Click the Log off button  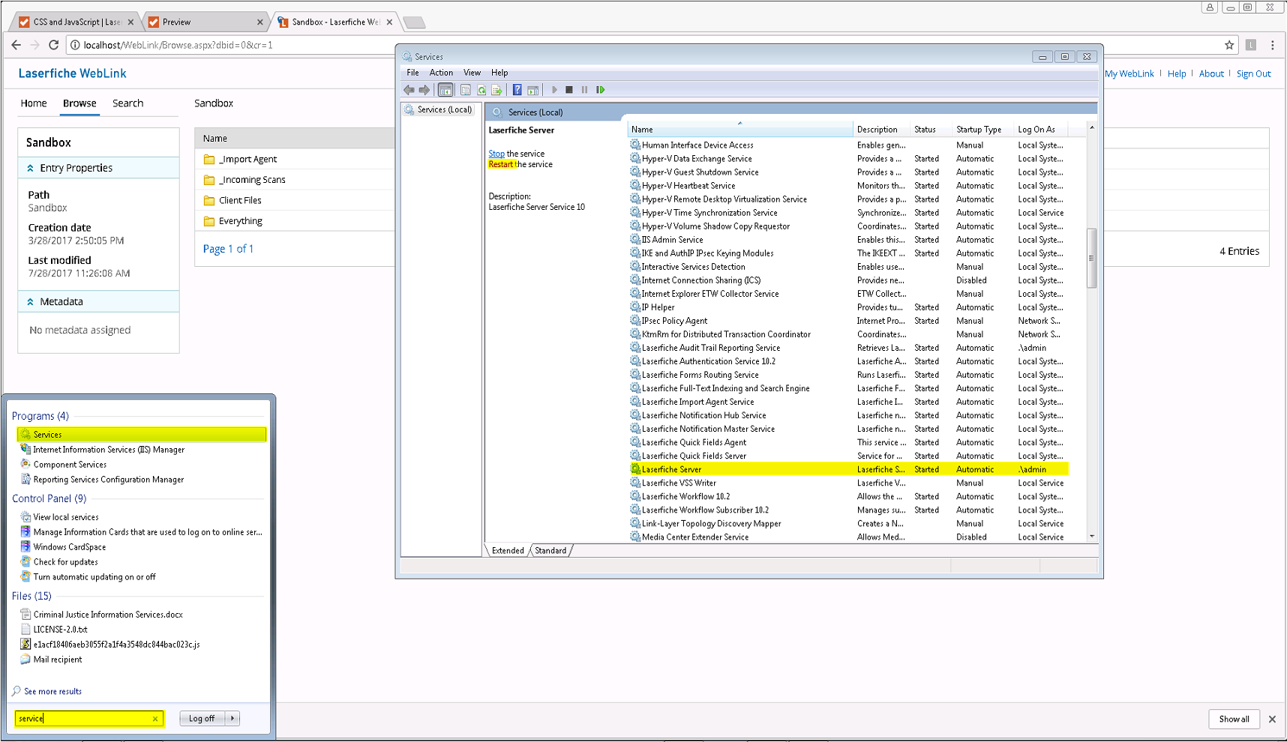pyautogui.click(x=202, y=718)
